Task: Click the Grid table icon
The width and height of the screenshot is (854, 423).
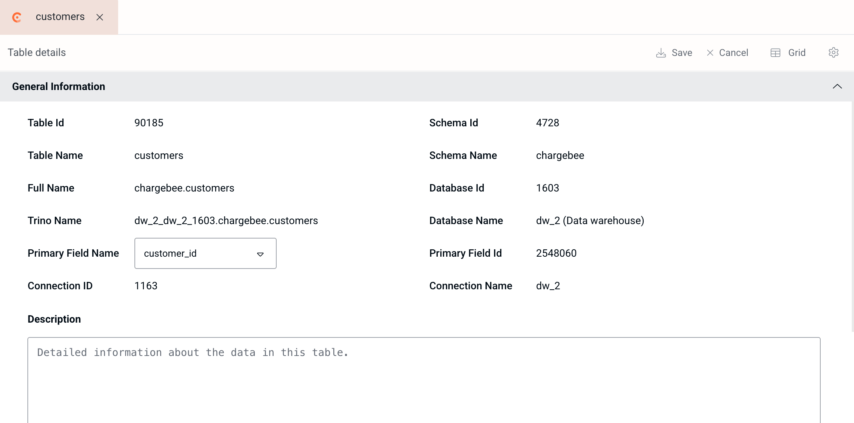Action: coord(775,53)
